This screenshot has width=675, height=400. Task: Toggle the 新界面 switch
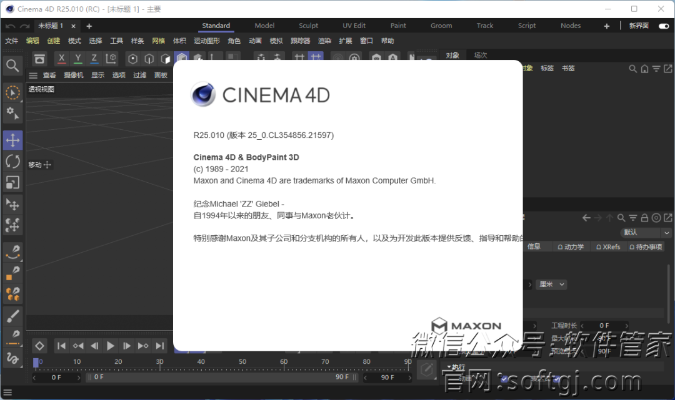pos(664,26)
